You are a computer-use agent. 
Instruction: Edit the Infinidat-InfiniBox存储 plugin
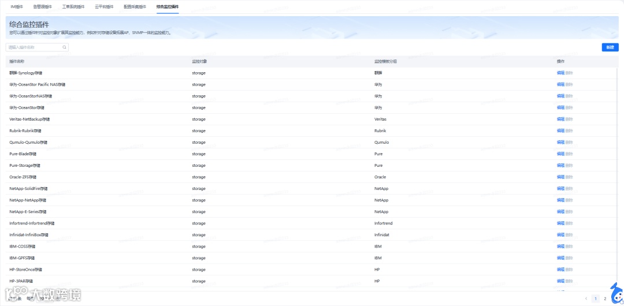click(560, 235)
